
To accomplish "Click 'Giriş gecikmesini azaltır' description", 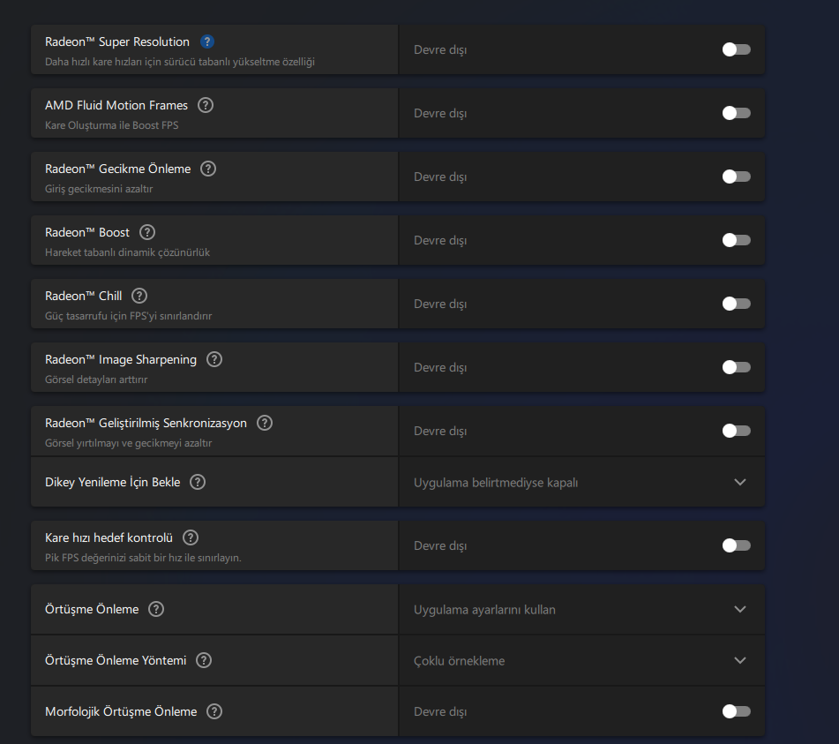I will pos(99,189).
